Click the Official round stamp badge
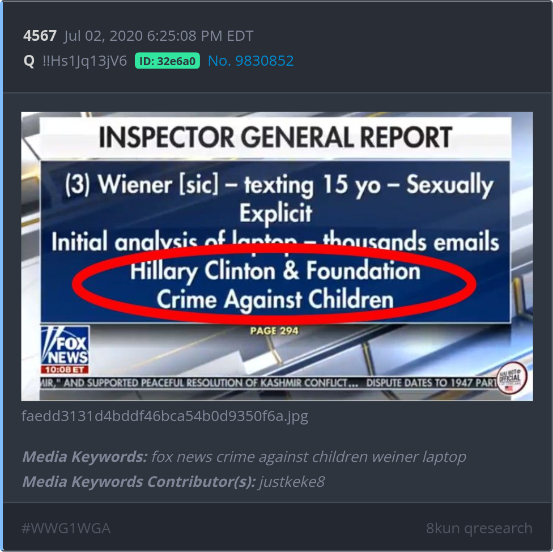The width and height of the screenshot is (553, 552). [512, 379]
